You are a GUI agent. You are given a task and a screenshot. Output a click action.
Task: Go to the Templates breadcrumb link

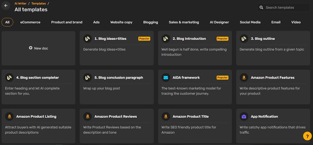(39, 4)
